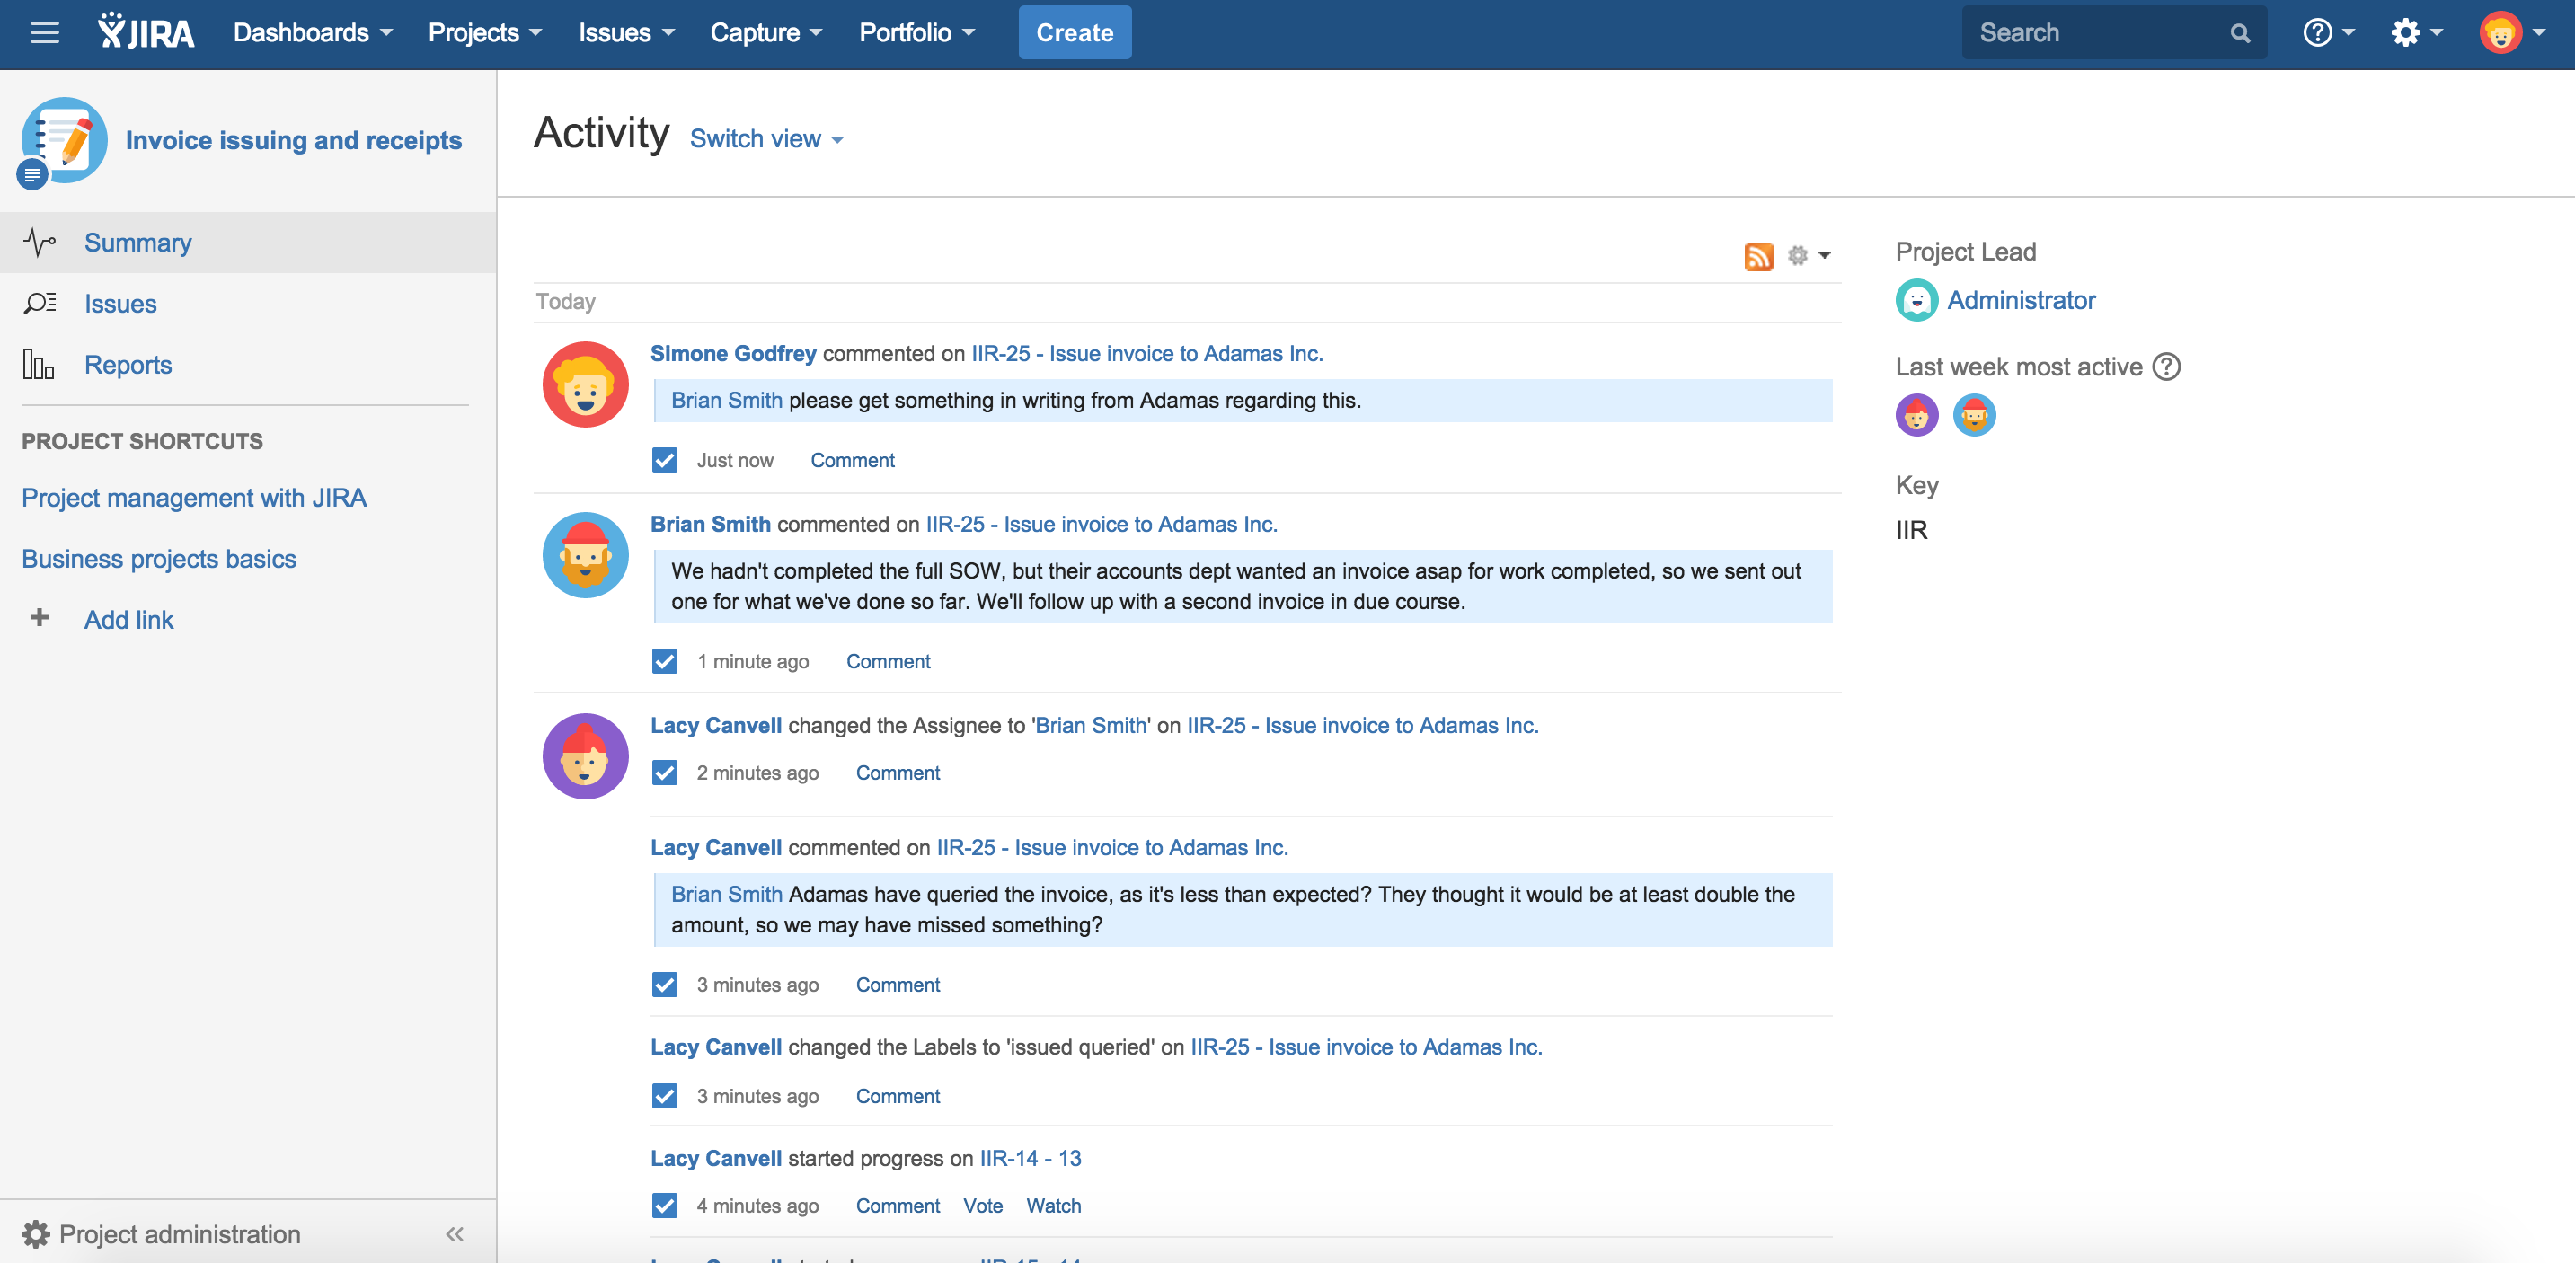Expand the Dashboards dropdown
The width and height of the screenshot is (2575, 1263).
tap(313, 33)
